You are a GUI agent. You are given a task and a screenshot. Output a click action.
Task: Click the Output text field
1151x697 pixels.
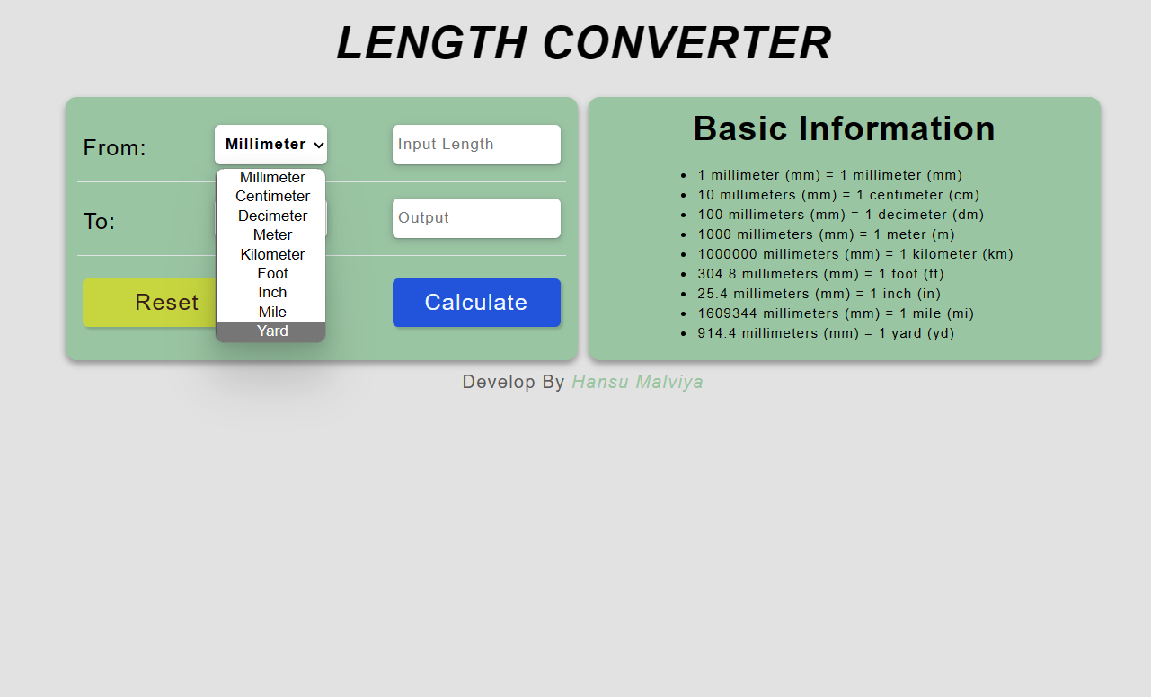[x=476, y=218]
